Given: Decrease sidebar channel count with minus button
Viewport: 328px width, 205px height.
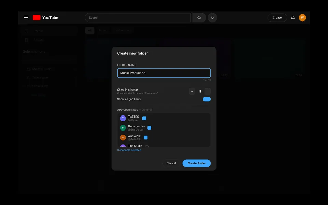Looking at the screenshot, I should point(192,92).
